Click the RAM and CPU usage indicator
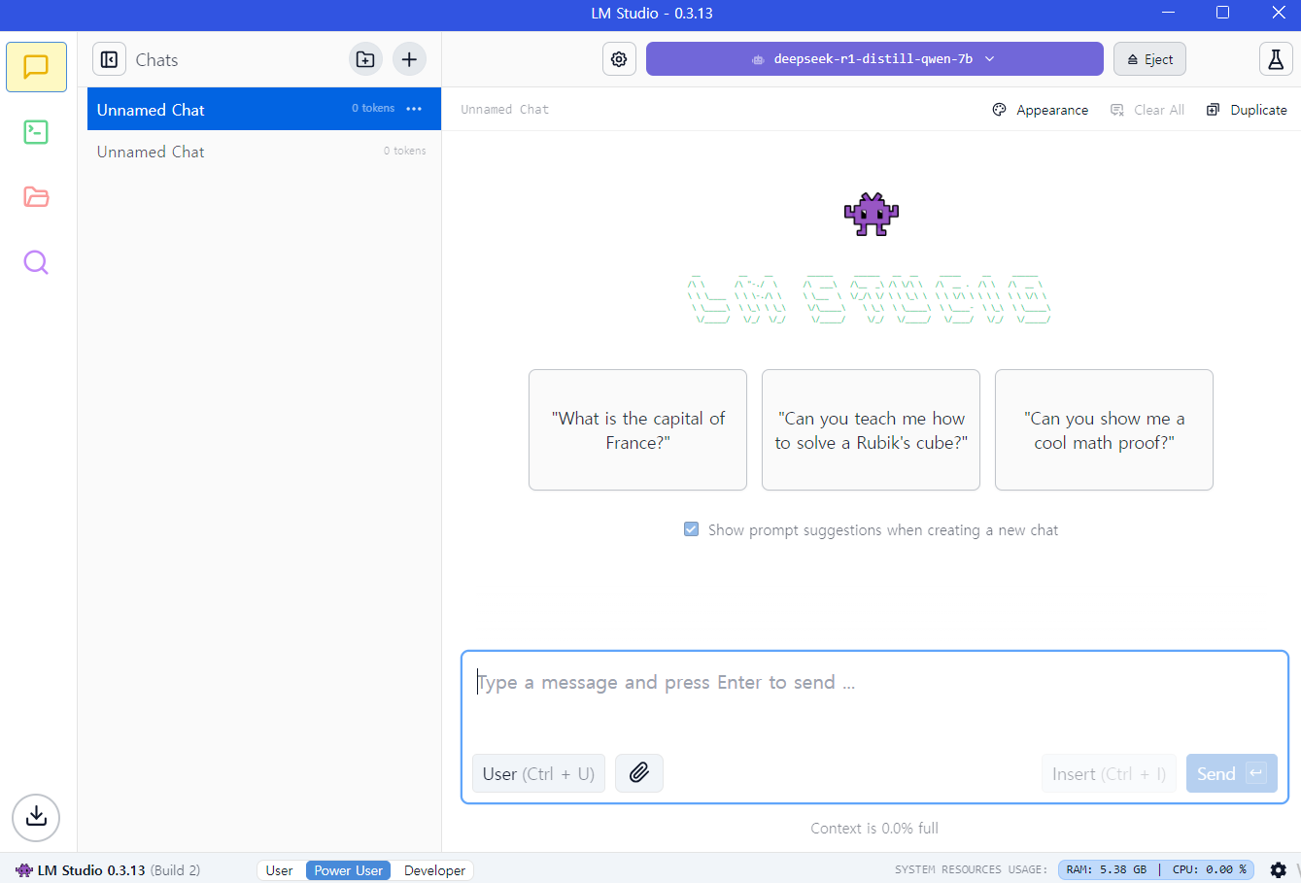The height and width of the screenshot is (883, 1301). click(1156, 870)
